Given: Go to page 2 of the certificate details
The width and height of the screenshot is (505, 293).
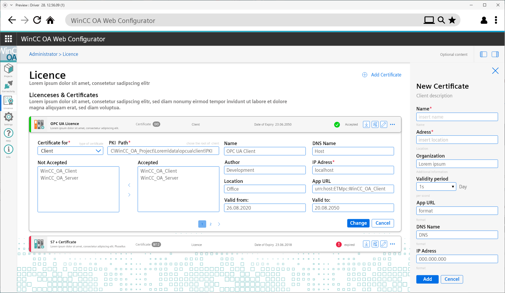Looking at the screenshot, I should coord(211,224).
